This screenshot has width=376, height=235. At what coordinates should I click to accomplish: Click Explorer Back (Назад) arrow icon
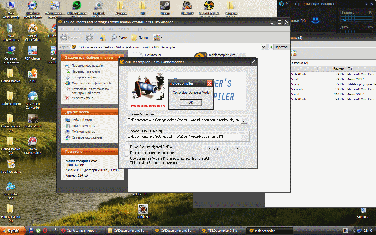tap(64, 37)
